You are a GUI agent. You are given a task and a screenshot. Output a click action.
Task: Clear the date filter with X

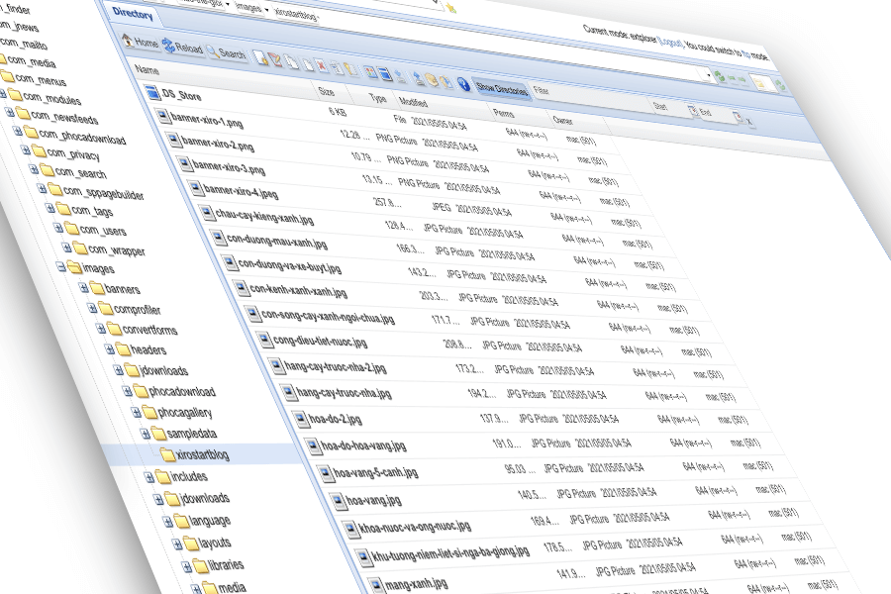point(749,121)
